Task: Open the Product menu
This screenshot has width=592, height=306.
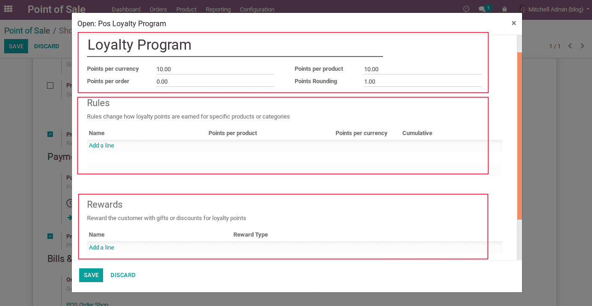Action: click(x=186, y=9)
